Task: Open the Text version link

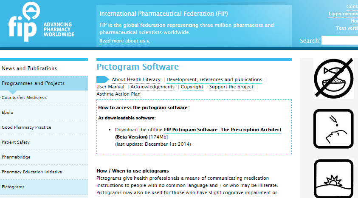Action: click(x=347, y=28)
